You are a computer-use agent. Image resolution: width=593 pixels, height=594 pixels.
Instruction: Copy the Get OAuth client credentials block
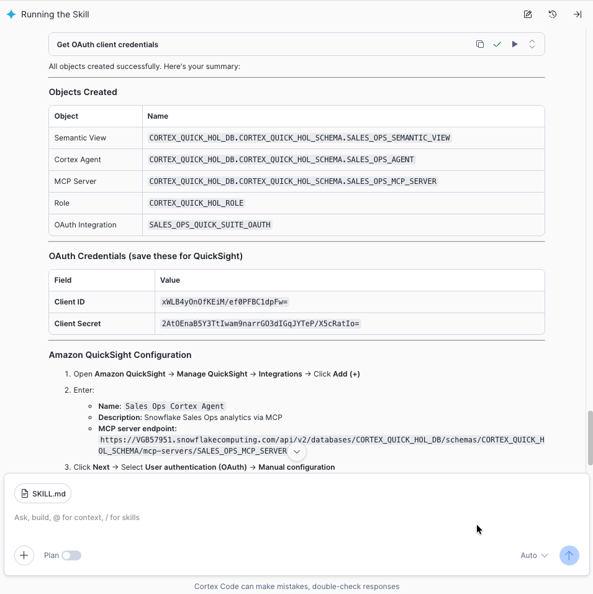[480, 44]
